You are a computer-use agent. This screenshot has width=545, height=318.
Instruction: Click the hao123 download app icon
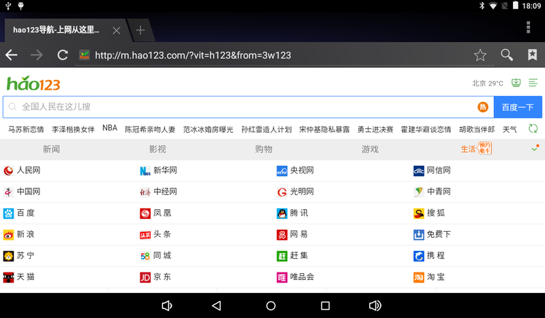516,83
